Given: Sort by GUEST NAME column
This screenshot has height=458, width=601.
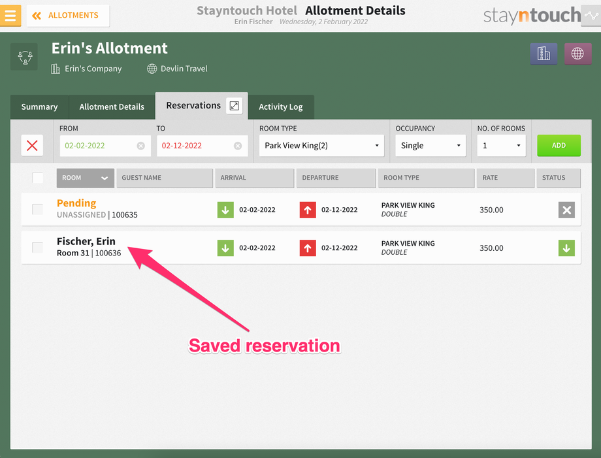Looking at the screenshot, I should point(165,178).
